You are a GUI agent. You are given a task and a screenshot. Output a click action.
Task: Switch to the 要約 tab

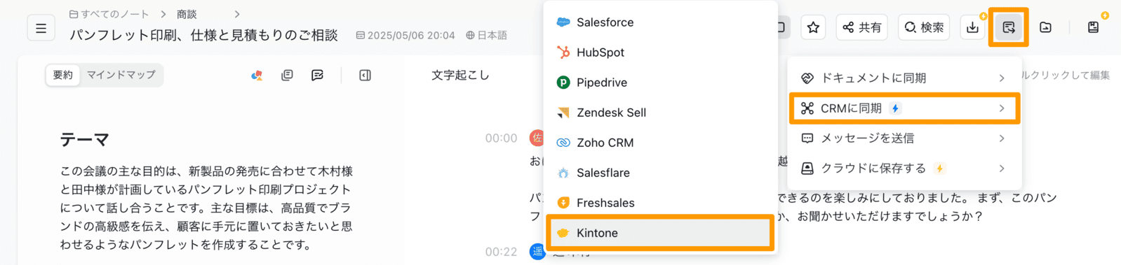63,75
